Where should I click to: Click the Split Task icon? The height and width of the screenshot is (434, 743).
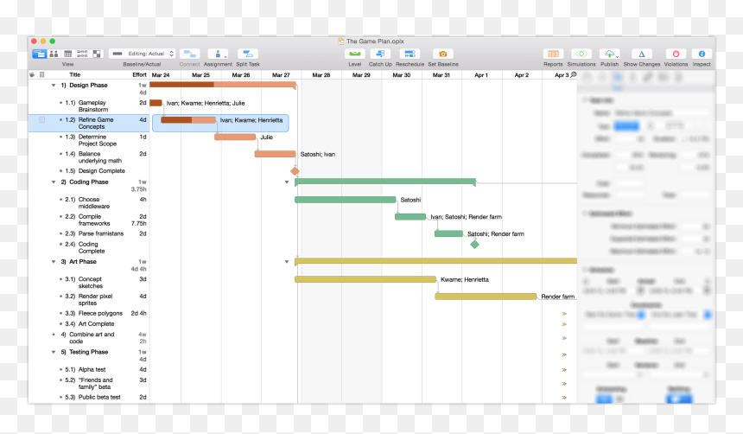(247, 54)
